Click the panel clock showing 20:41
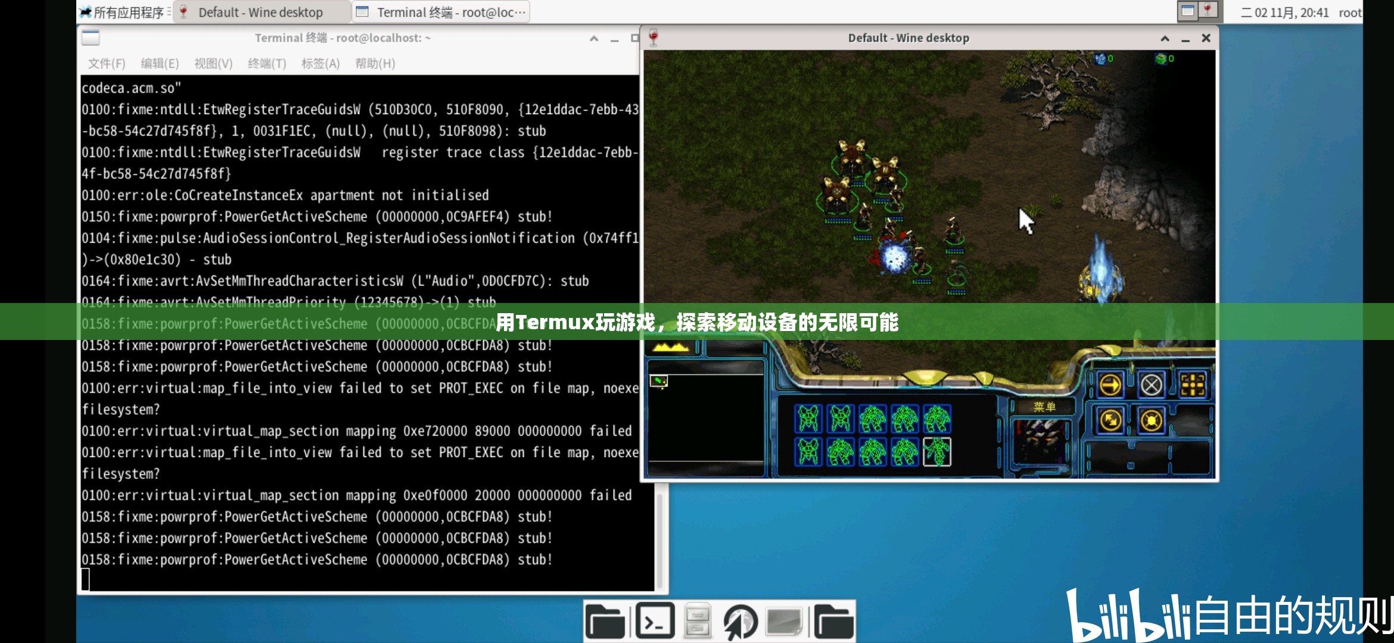 pyautogui.click(x=1285, y=13)
